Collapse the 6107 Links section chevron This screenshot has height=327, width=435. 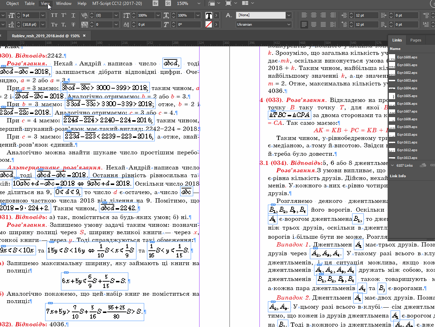click(x=392, y=165)
